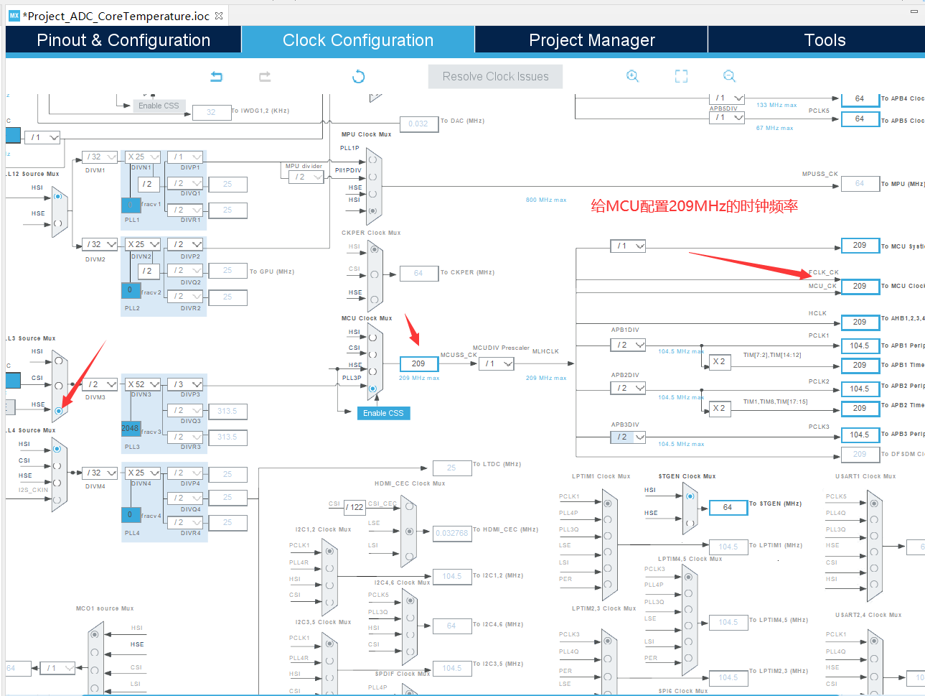Click the PLL2 fracv2 field showing 0
Screen dimensions: 925x696
click(x=131, y=290)
